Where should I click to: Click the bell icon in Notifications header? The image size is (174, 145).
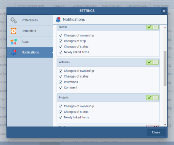(x=58, y=20)
